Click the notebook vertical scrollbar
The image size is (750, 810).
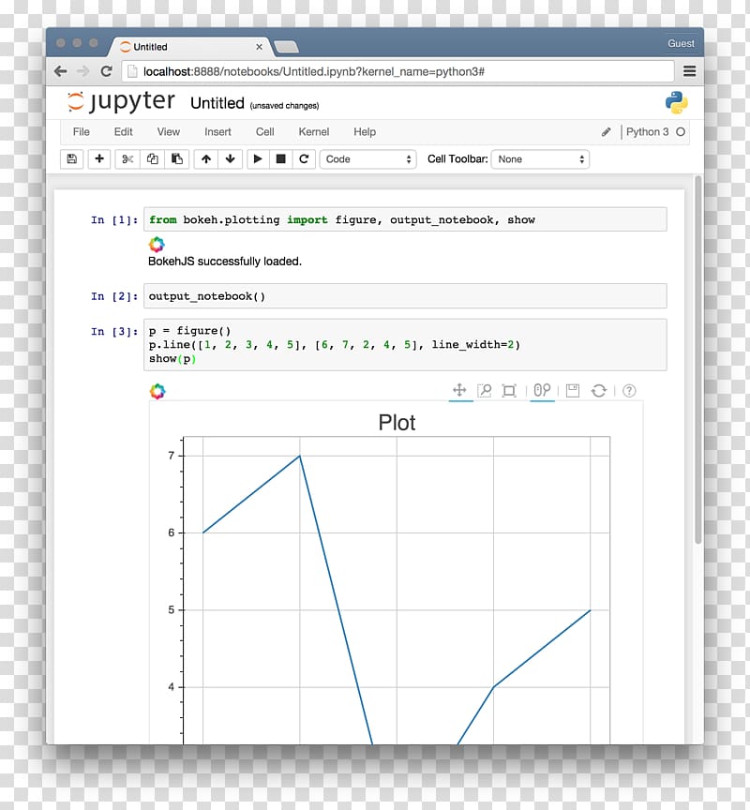pyautogui.click(x=697, y=360)
